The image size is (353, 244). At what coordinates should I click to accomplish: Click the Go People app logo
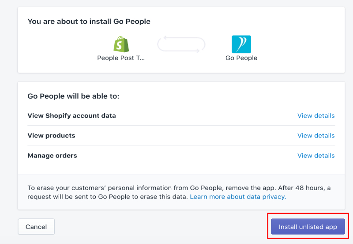[241, 44]
